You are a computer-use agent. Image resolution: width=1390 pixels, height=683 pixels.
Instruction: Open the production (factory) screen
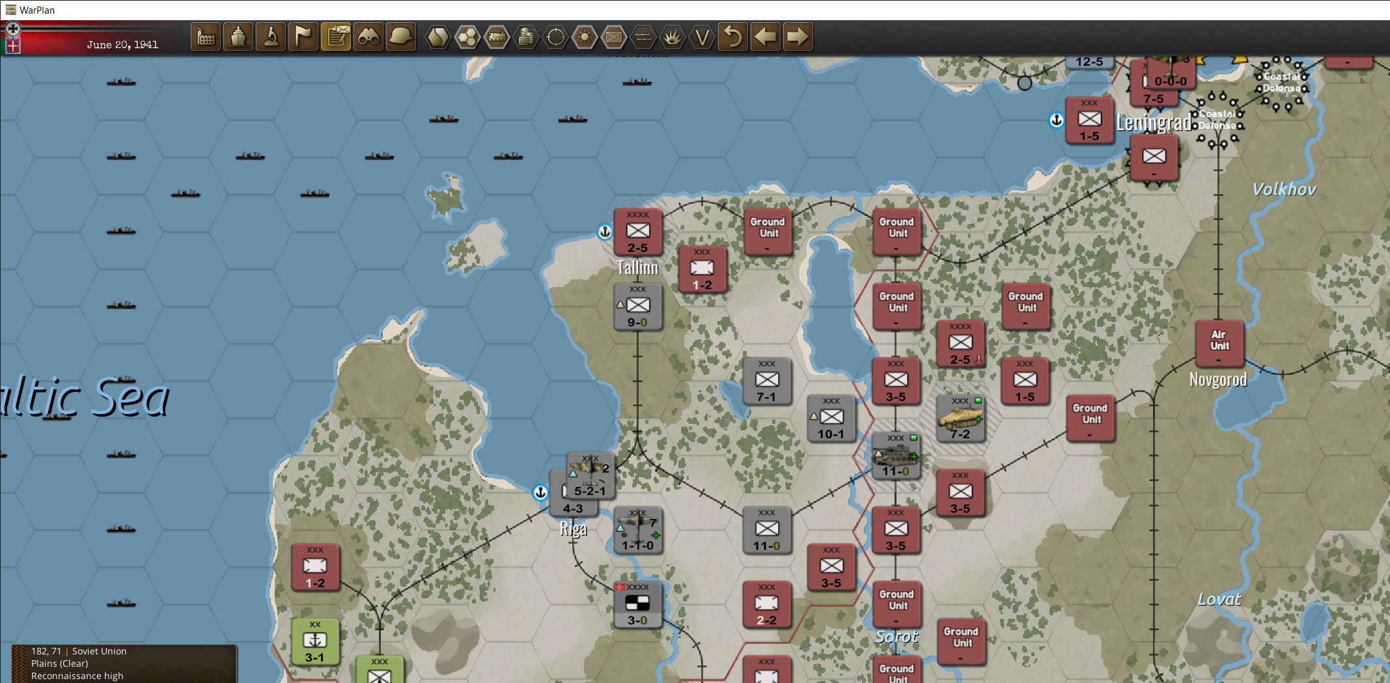coord(205,37)
